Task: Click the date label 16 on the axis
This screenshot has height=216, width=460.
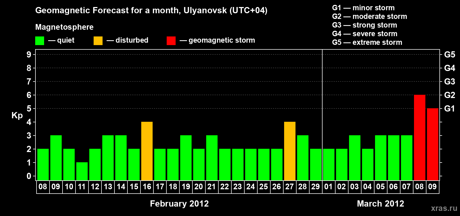Action: coord(147,187)
